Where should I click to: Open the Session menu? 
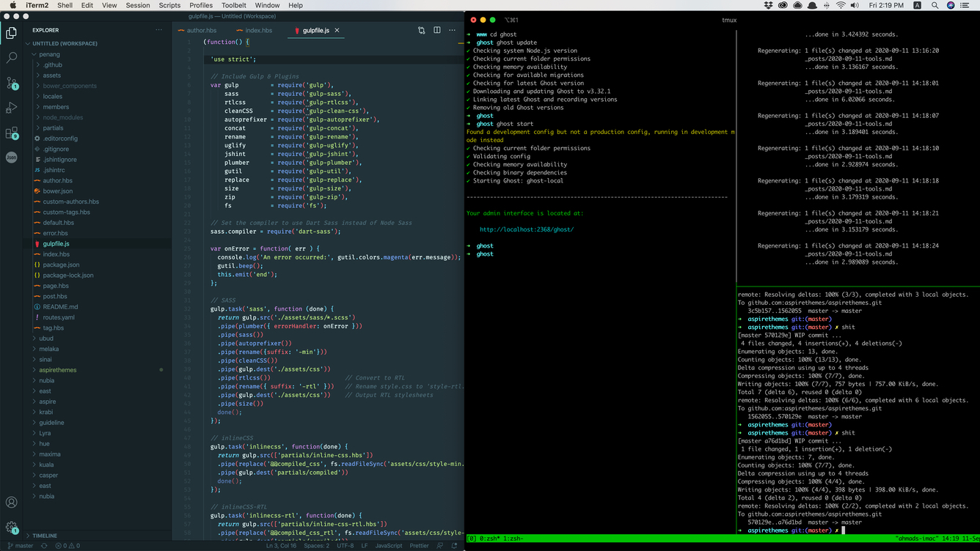point(138,5)
